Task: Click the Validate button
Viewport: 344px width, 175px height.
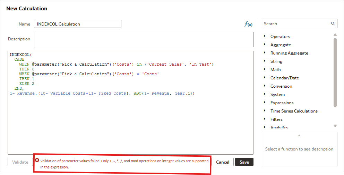Action: point(20,162)
